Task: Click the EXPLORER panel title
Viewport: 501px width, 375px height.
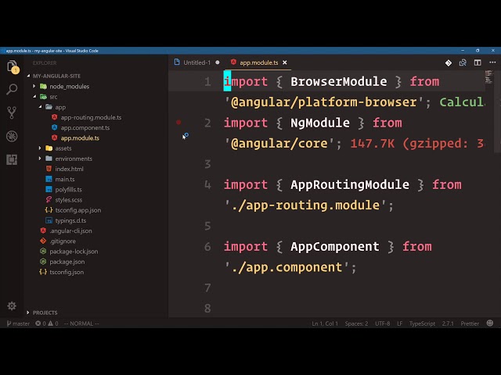Action: click(45, 62)
